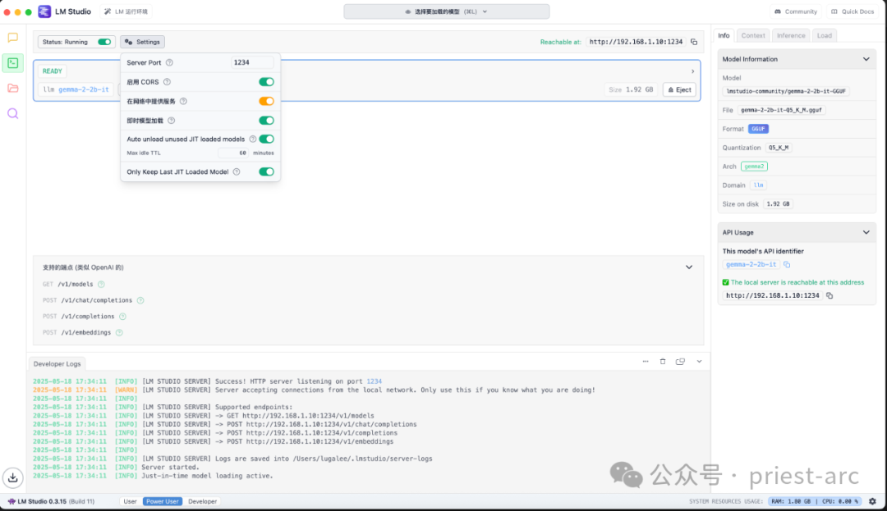Collapse the Model Information section
This screenshot has width=887, height=511.
tap(866, 59)
